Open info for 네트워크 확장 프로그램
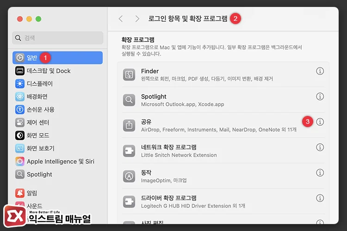This screenshot has height=231, width=347. 320,147
